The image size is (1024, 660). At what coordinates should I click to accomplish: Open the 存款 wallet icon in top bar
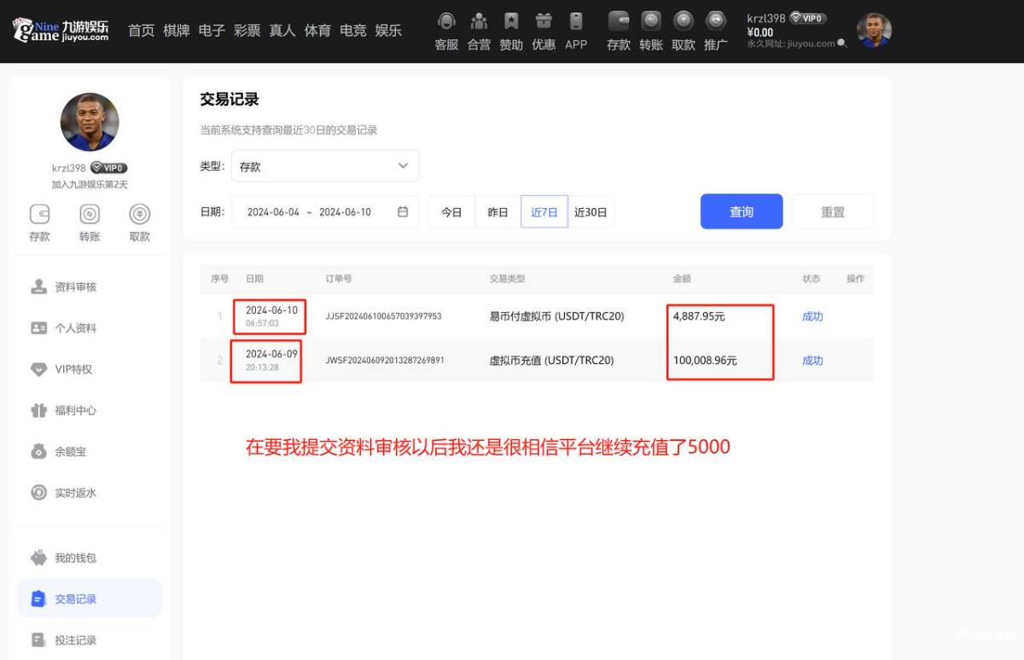[619, 21]
